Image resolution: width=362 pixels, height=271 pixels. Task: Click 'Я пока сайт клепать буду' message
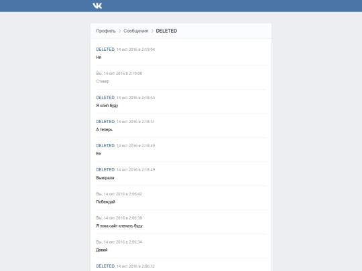119,226
